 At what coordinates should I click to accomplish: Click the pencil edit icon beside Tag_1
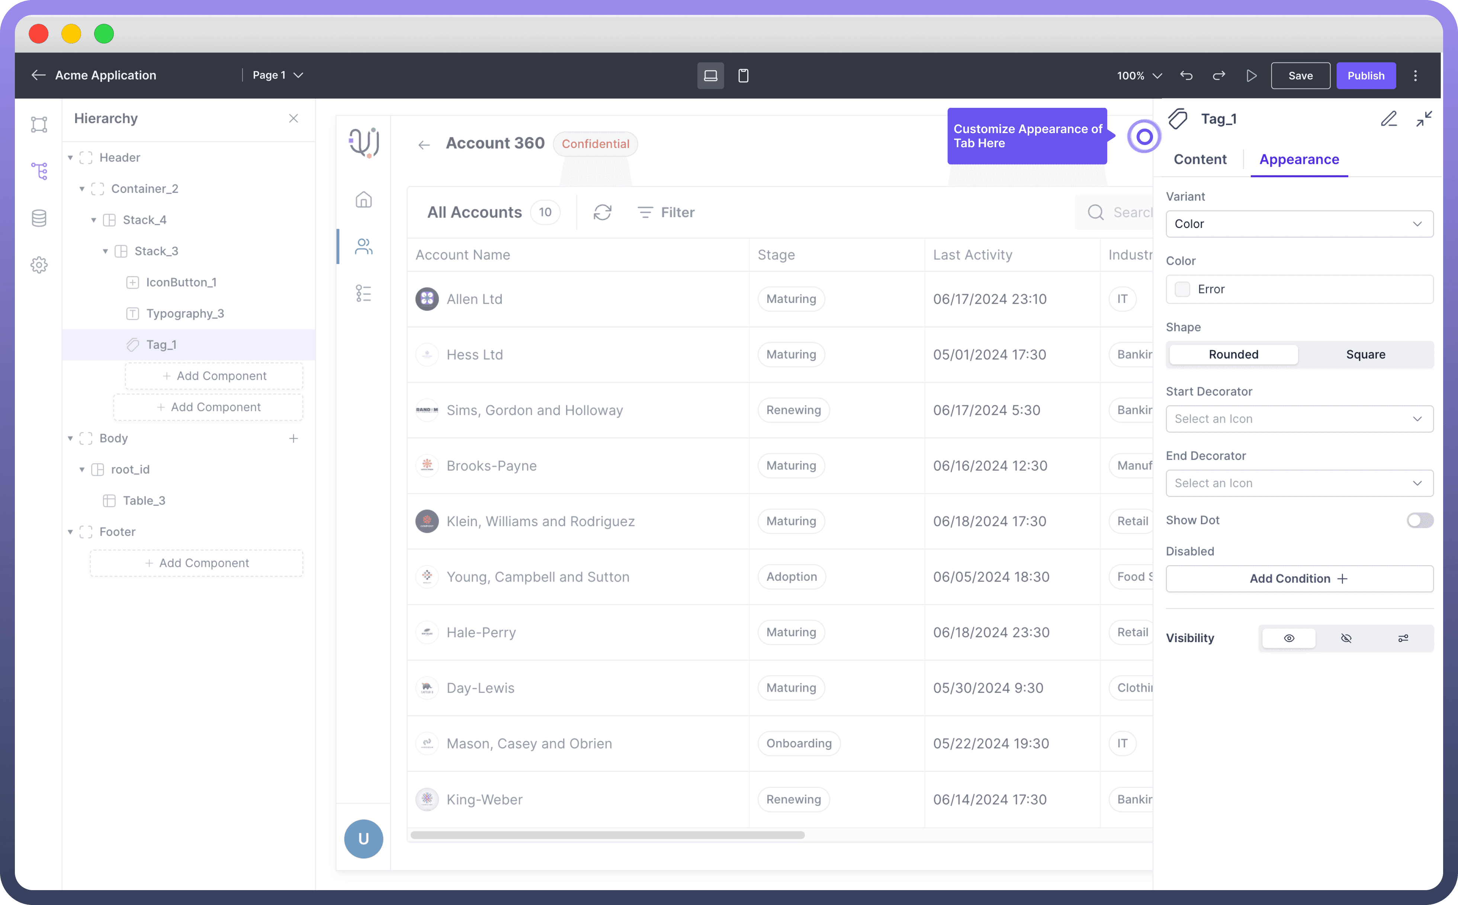click(x=1388, y=119)
